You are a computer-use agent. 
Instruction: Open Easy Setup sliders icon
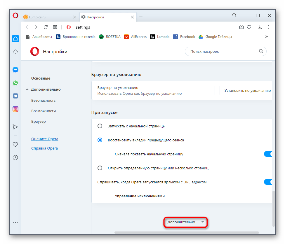(x=269, y=27)
